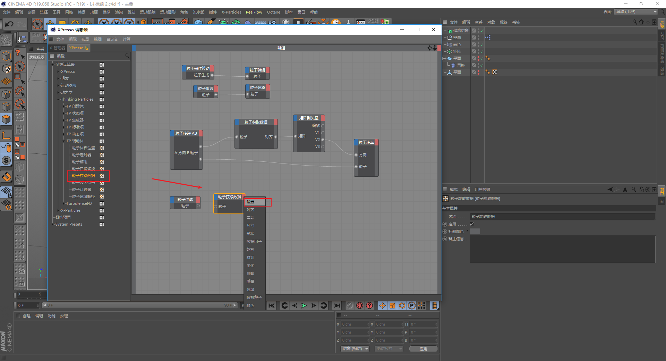The height and width of the screenshot is (361, 666).
Task: Toggle the 启用 checkbox in Attribute Manager
Action: 472,224
